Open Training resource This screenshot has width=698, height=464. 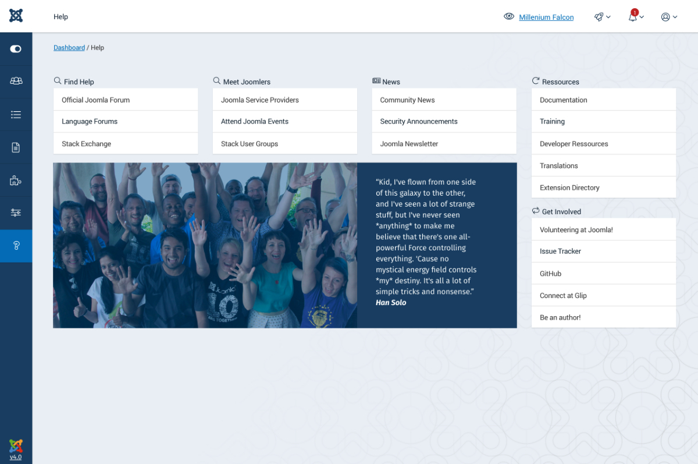point(604,122)
